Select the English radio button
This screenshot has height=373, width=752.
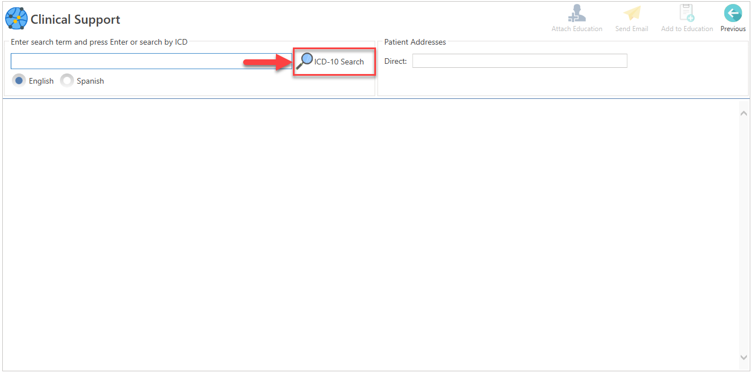tap(19, 81)
